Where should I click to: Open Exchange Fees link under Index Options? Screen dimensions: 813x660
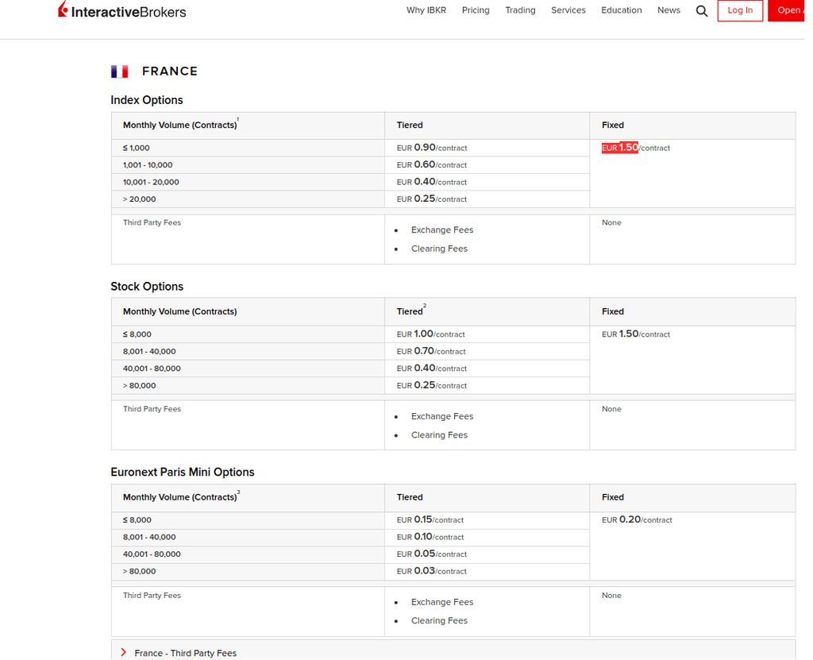tap(442, 230)
